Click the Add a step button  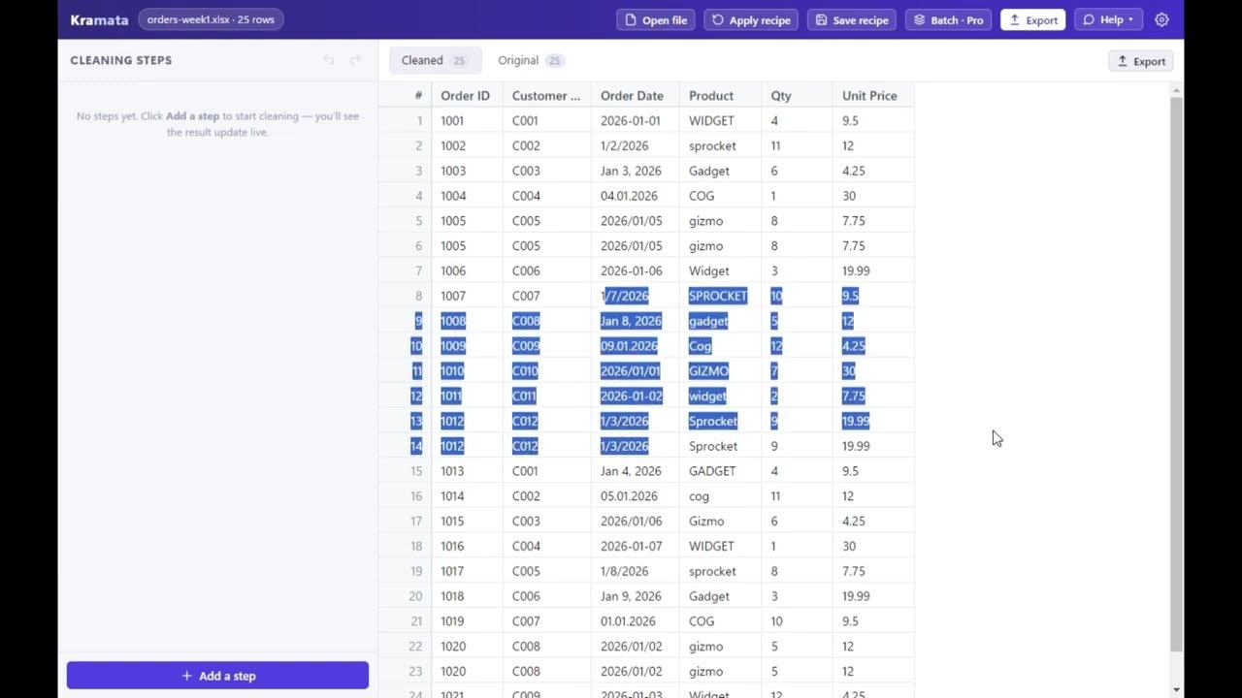[x=217, y=676]
